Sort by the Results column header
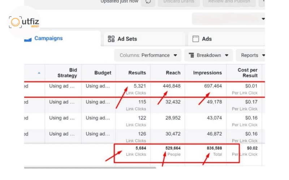 point(137,73)
